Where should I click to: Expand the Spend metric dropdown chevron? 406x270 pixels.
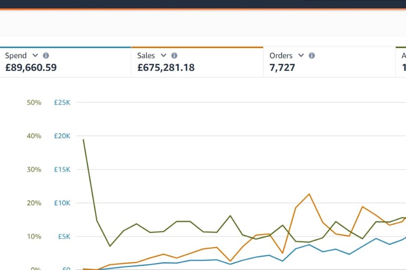pos(35,55)
